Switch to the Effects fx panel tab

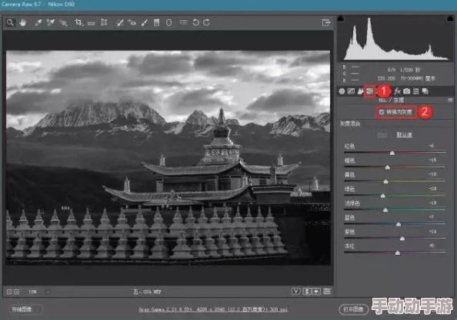tap(397, 91)
